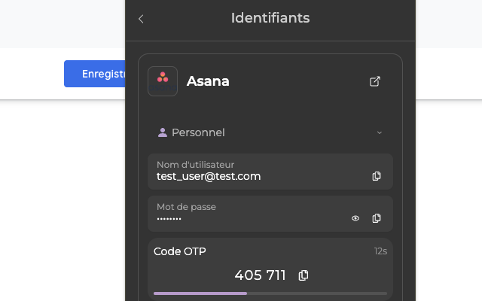The width and height of the screenshot is (482, 301).
Task: Click the 405 711 OTP code text
Action: pyautogui.click(x=261, y=275)
